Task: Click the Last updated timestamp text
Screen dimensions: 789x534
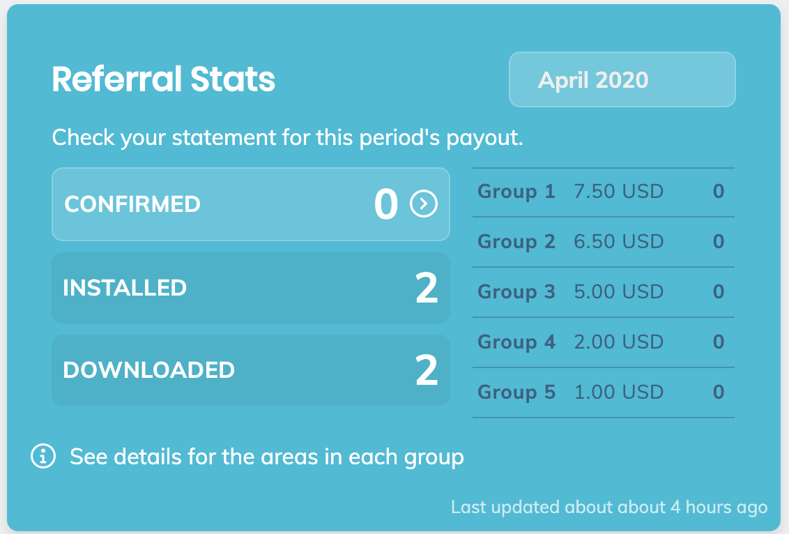Action: (x=608, y=507)
